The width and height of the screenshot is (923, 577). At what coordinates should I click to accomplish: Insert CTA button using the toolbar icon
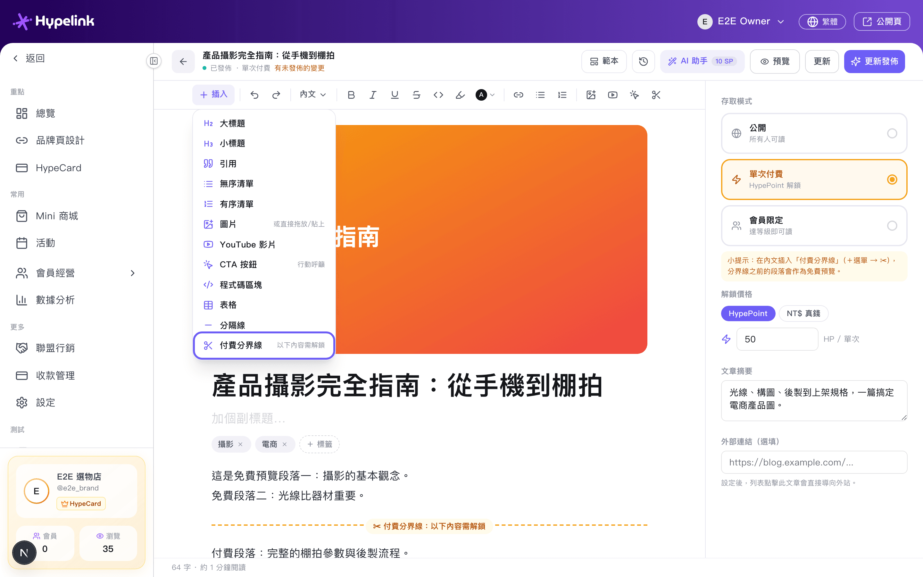[634, 95]
